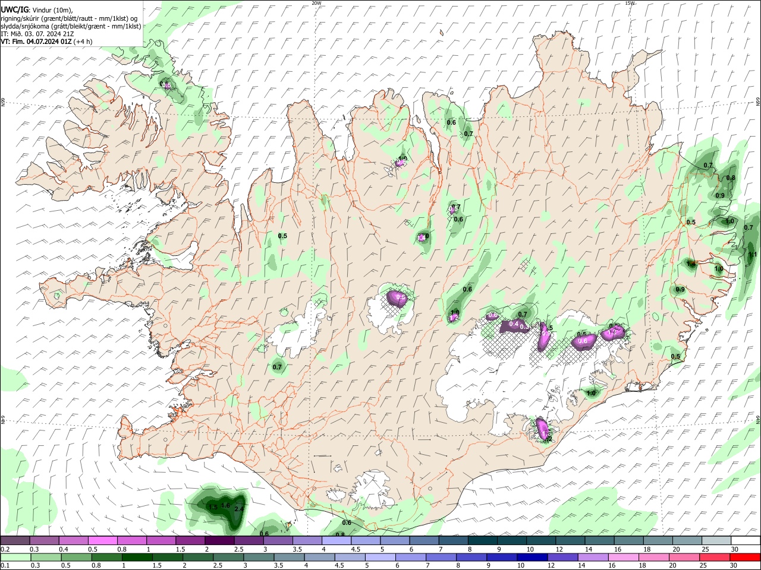The height and width of the screenshot is (570, 761).
Task: Click the 'UWC/IG: Vindur (10m)' title text
Action: pyautogui.click(x=37, y=9)
